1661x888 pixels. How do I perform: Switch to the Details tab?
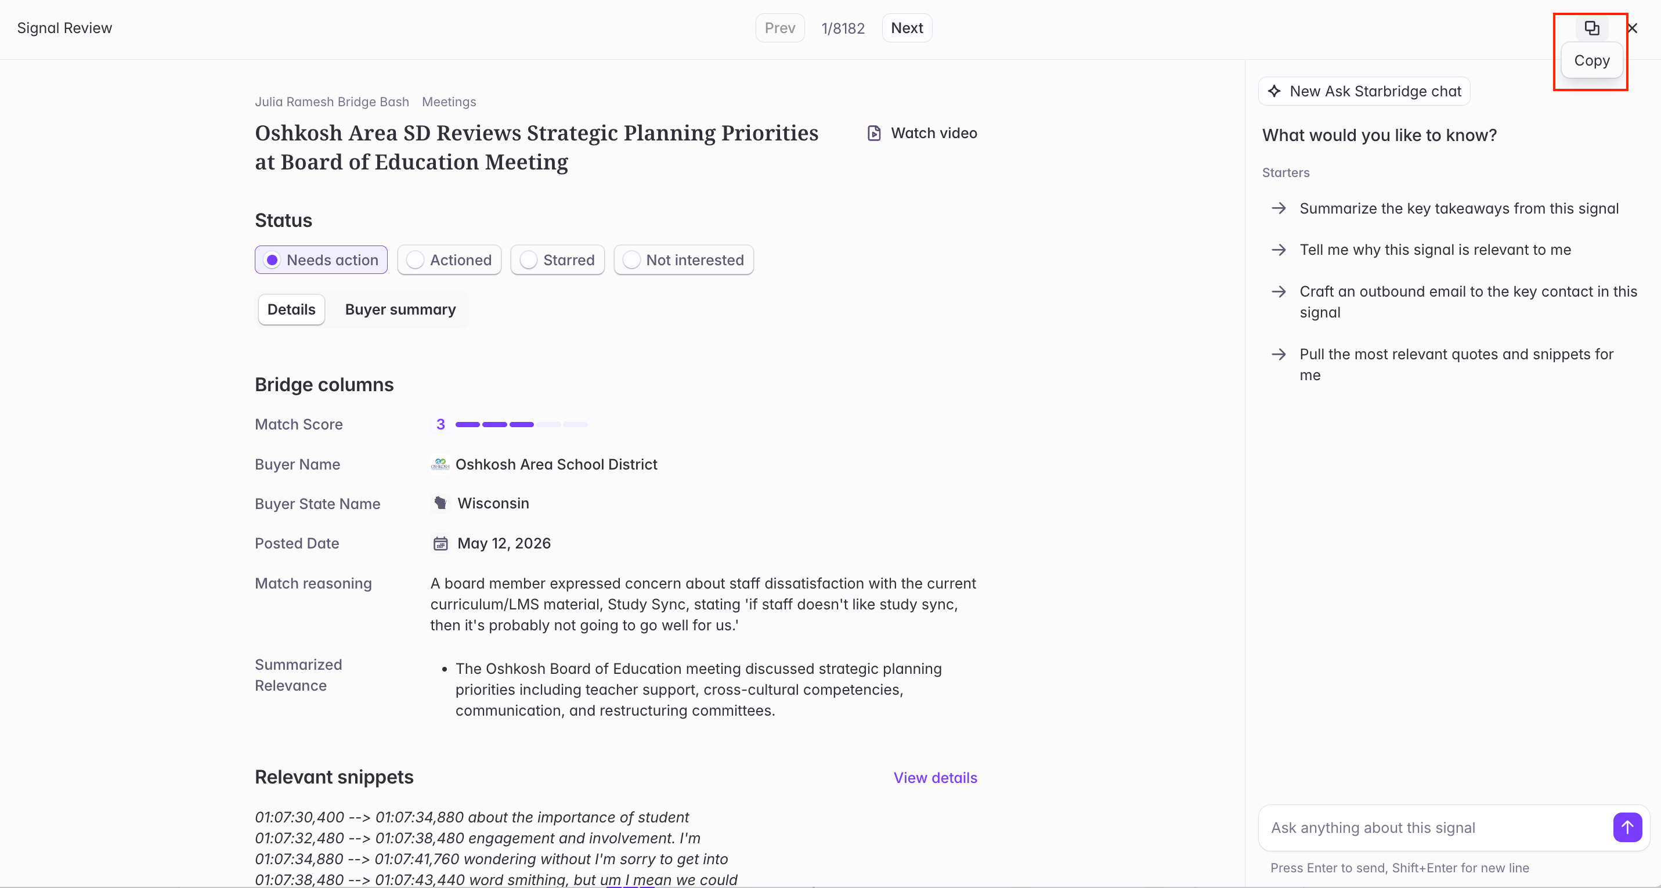[x=291, y=309]
